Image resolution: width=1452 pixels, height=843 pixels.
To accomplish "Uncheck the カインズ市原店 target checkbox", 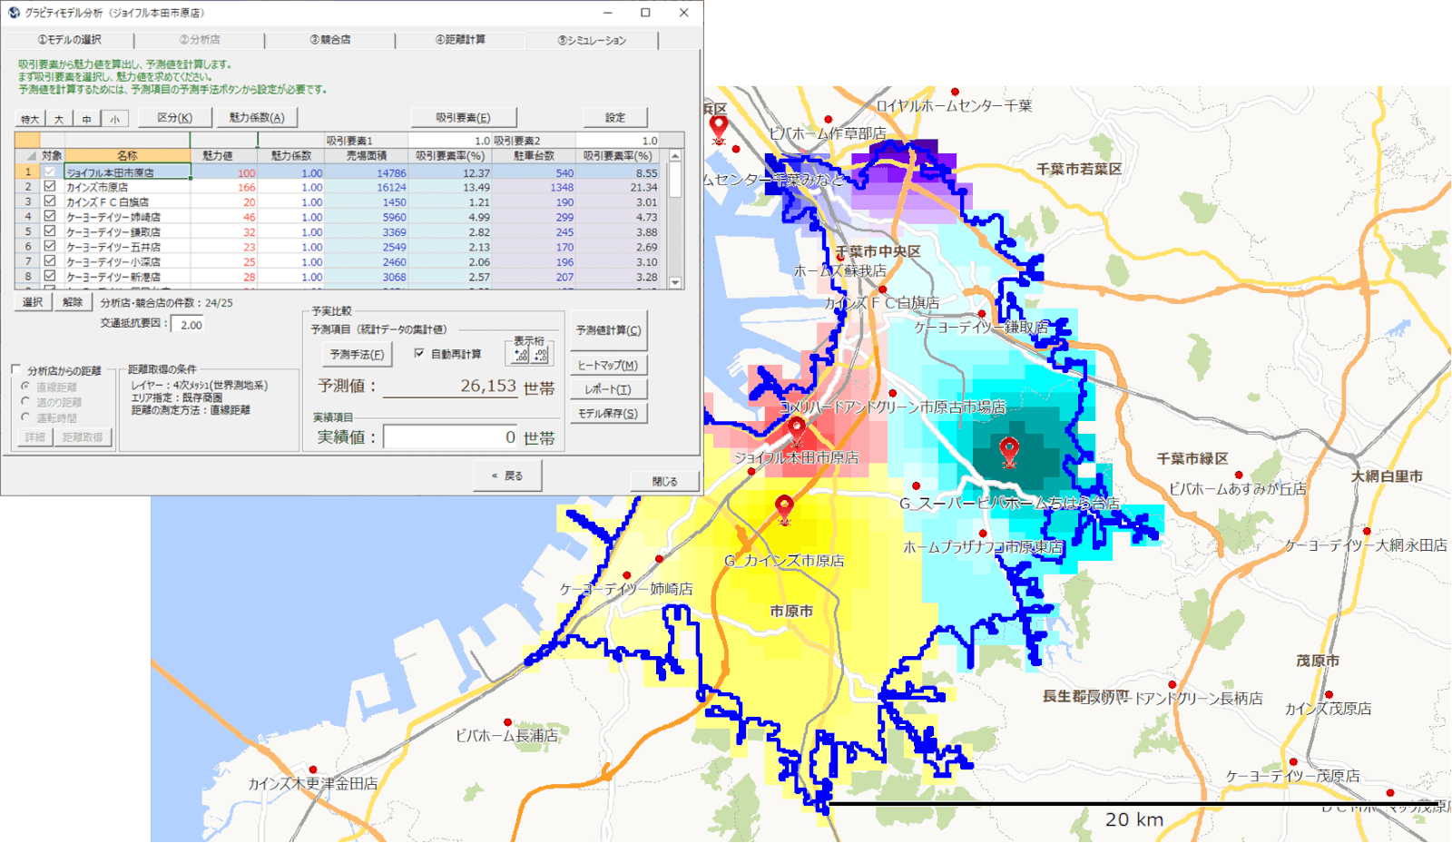I will pos(50,186).
